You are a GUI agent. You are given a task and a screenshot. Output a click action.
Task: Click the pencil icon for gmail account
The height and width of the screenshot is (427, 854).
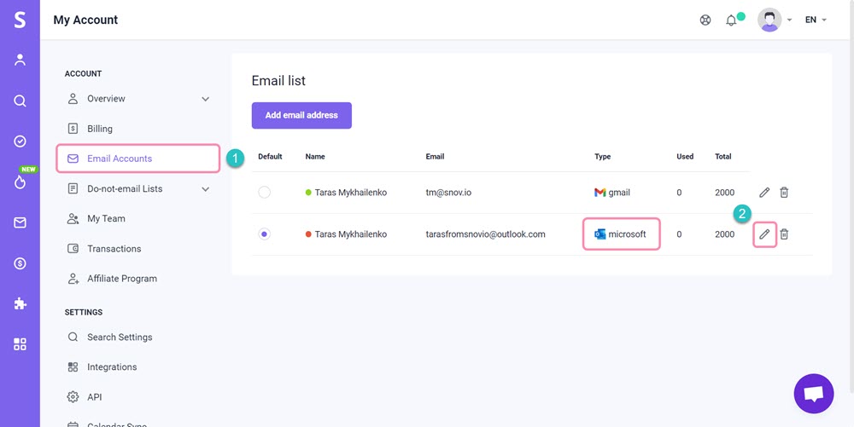(764, 193)
